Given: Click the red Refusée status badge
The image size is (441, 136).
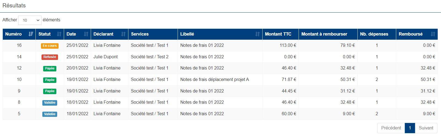Looking at the screenshot, I should point(50,57).
